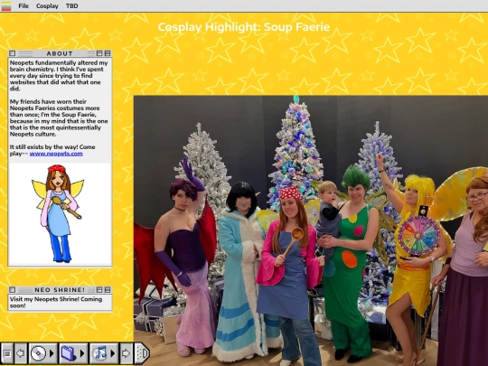488x366 pixels.
Task: Click the 'My friends have worn their' paragraph
Action: 59,118
